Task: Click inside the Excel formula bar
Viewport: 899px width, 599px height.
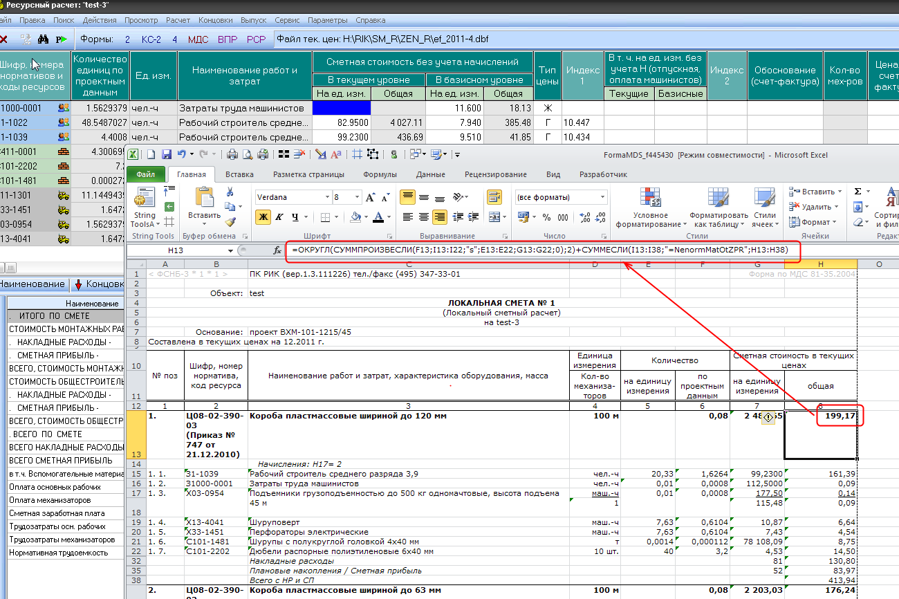Action: coord(539,250)
